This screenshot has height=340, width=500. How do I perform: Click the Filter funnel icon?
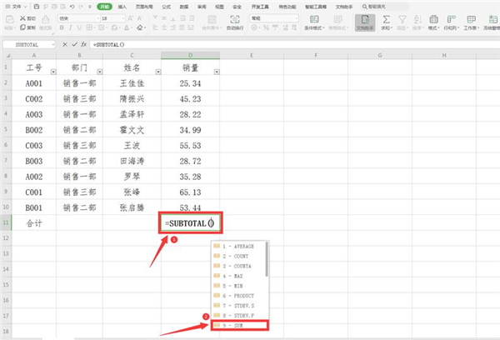pyautogui.click(x=402, y=19)
